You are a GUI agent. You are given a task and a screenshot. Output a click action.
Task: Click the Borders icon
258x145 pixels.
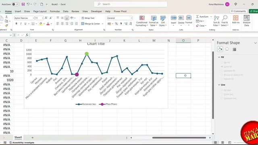click(33, 24)
